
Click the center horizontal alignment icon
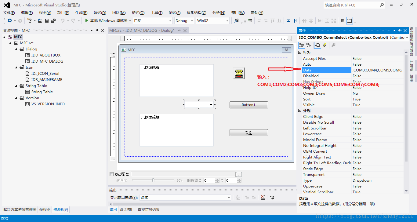[295, 20]
